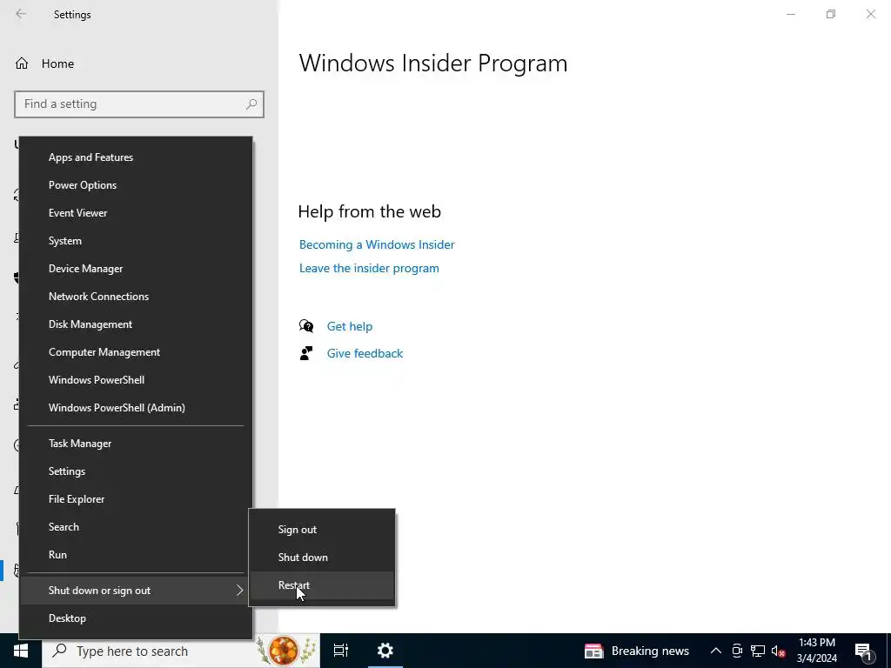
Task: Select Shut down in submenu
Action: [x=322, y=558]
